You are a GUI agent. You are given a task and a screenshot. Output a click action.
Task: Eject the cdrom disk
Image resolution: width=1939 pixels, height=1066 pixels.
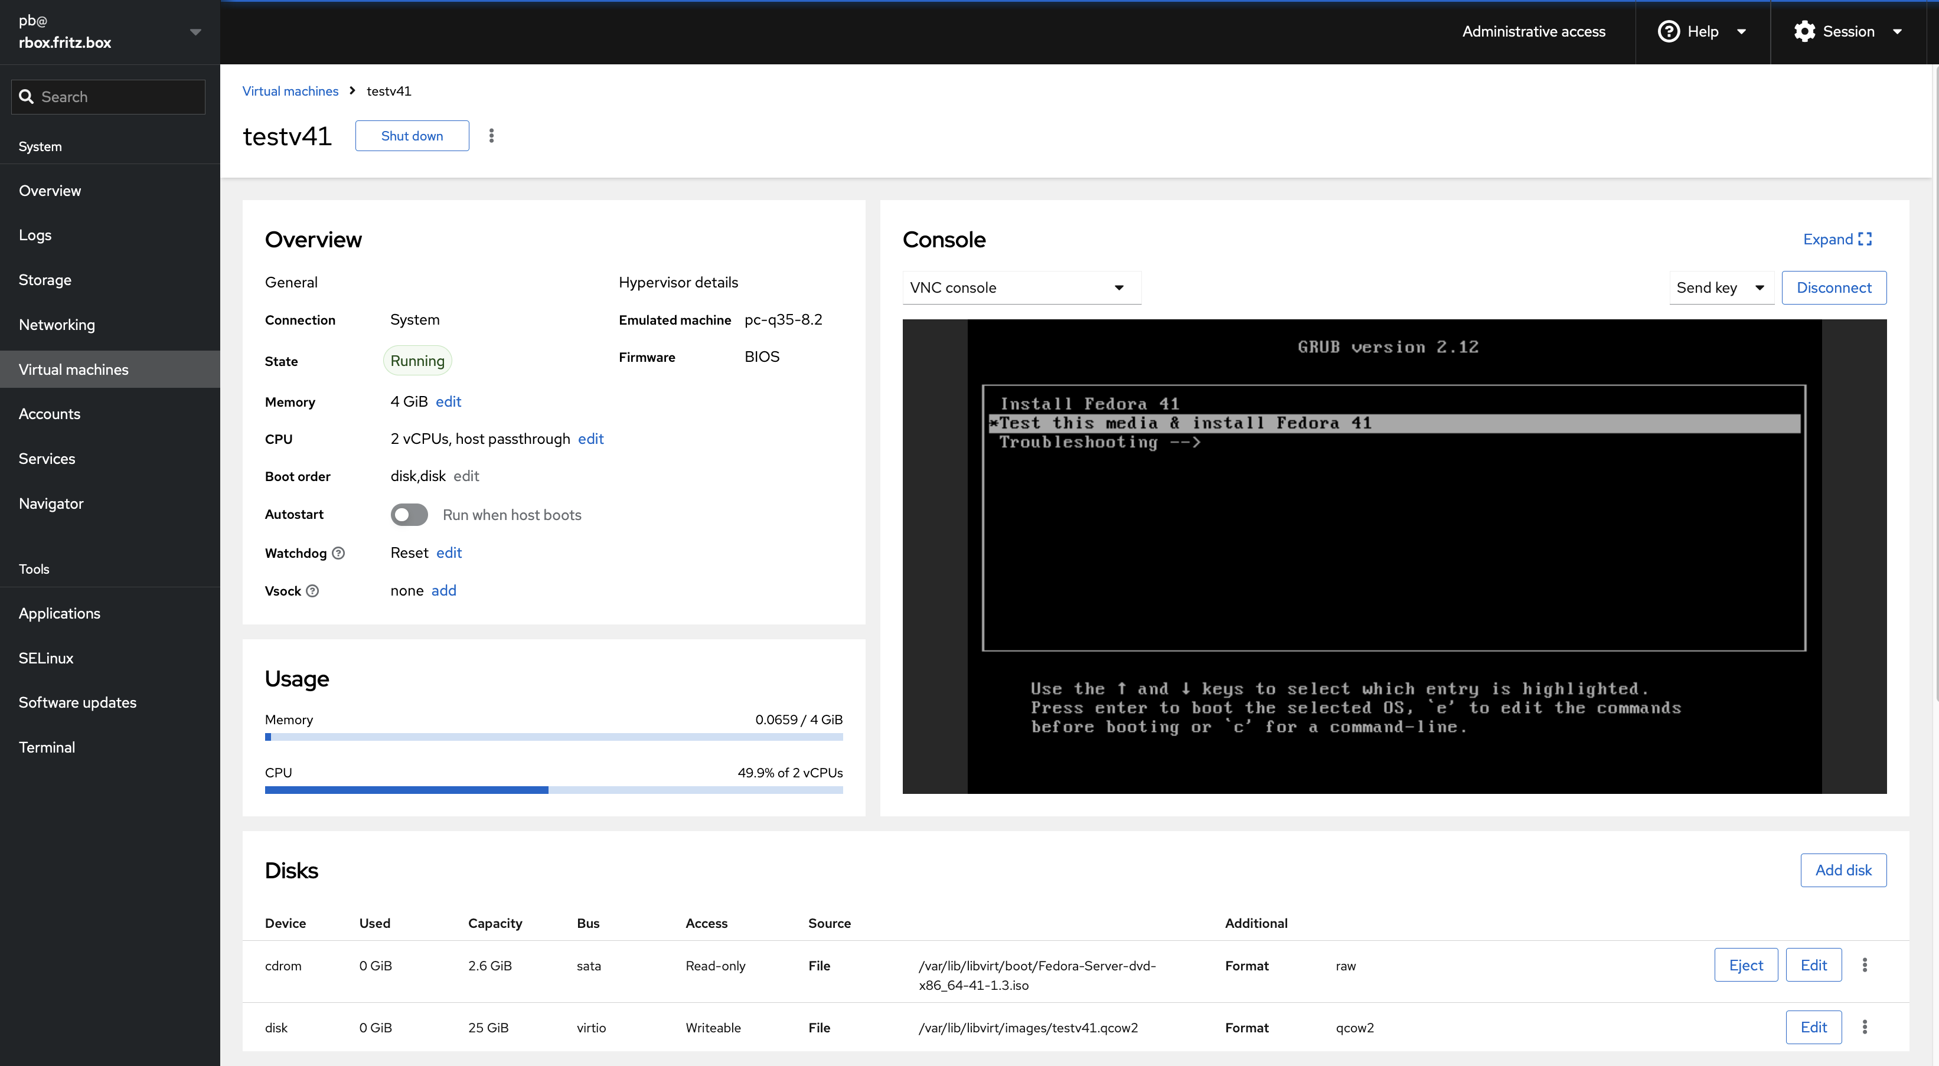tap(1745, 965)
